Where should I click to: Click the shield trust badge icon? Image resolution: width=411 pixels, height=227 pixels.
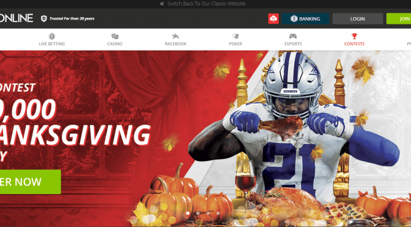[x=44, y=18]
